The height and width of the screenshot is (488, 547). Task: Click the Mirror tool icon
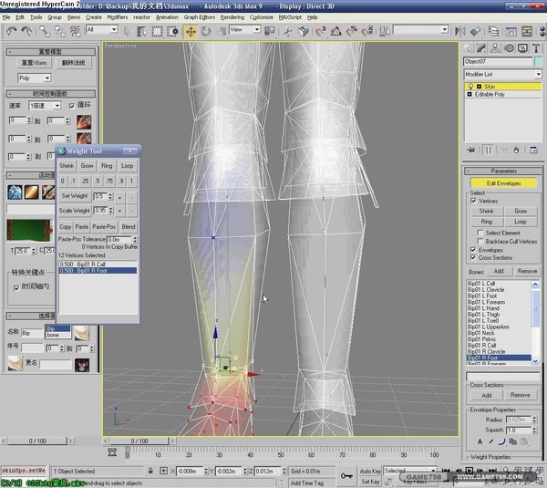(459, 31)
